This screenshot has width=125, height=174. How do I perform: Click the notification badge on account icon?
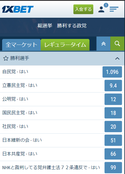tap(106, 5)
